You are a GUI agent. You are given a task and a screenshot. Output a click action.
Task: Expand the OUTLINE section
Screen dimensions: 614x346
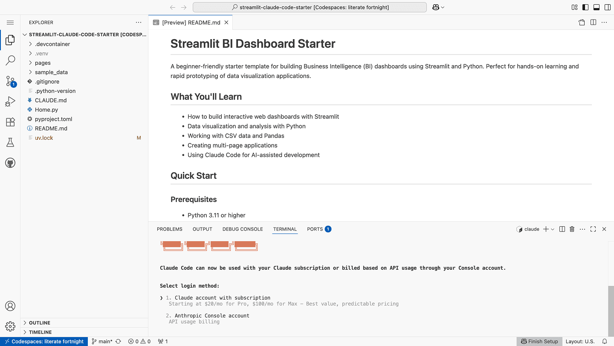point(40,323)
